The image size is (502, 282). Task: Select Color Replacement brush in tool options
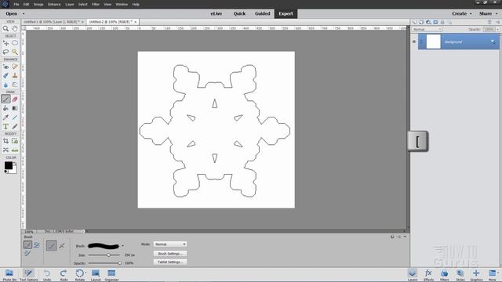[28, 254]
